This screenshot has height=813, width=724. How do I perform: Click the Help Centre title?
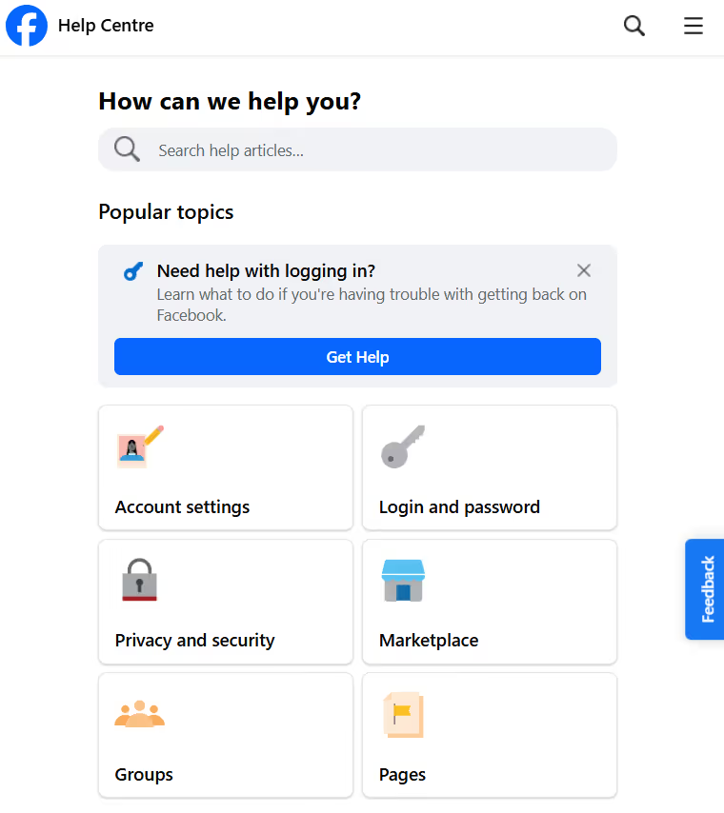pyautogui.click(x=105, y=26)
